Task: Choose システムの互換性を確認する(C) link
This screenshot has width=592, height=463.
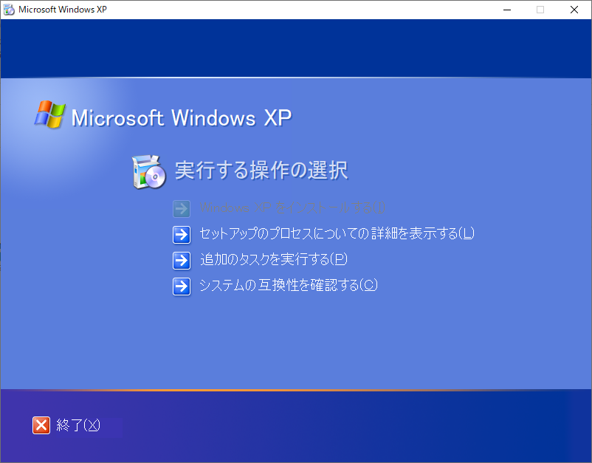Action: [x=289, y=285]
